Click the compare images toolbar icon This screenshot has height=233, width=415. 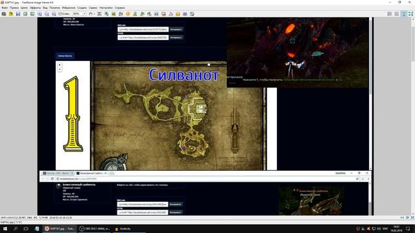(156, 14)
